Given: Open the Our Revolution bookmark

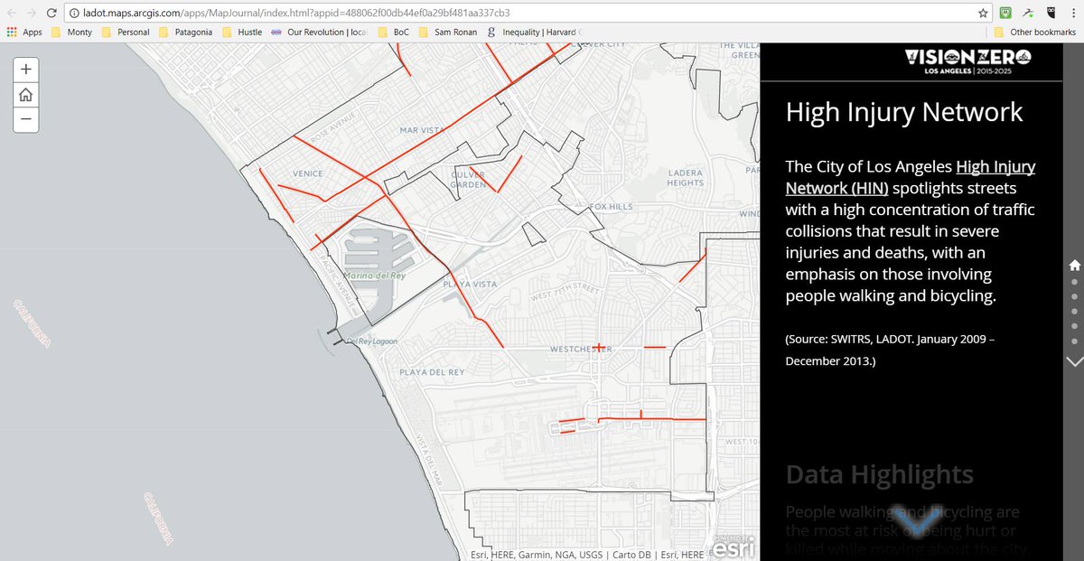Looking at the screenshot, I should point(318,33).
